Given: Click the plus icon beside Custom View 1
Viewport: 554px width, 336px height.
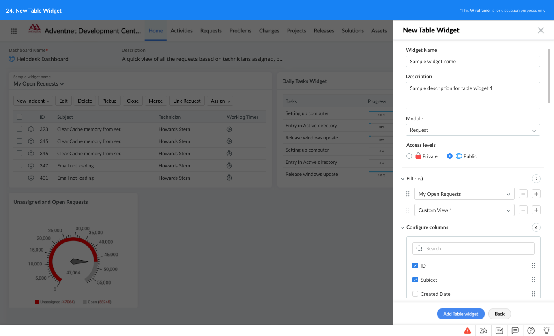Looking at the screenshot, I should pos(536,210).
